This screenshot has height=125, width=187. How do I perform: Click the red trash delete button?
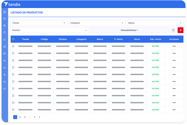180,30
